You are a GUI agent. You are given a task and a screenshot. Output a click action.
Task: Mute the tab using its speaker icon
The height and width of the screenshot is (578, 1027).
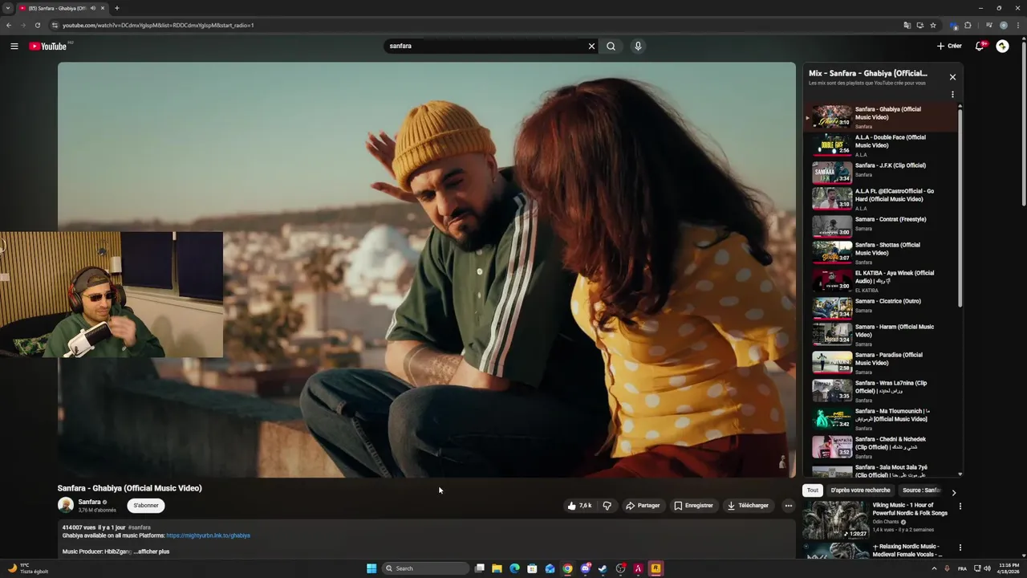pyautogui.click(x=93, y=8)
